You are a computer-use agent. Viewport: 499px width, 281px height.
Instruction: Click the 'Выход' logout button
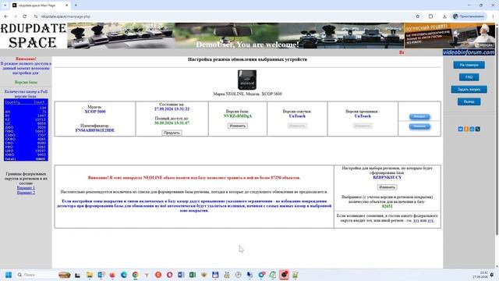[x=469, y=101]
